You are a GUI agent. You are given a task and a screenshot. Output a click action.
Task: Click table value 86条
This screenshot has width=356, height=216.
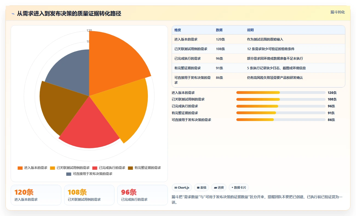pos(219,78)
